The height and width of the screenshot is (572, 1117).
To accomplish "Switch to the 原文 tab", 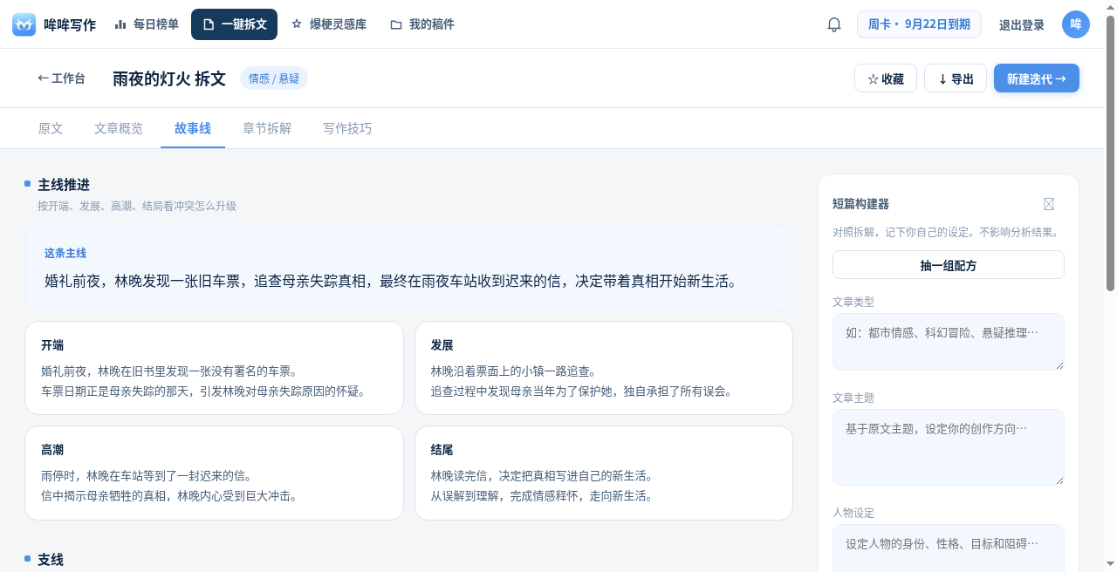I will coord(51,128).
